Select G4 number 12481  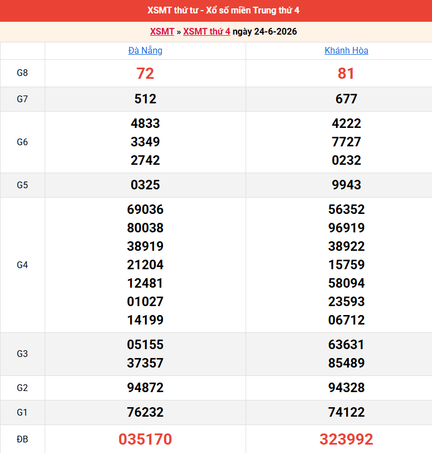pos(145,283)
